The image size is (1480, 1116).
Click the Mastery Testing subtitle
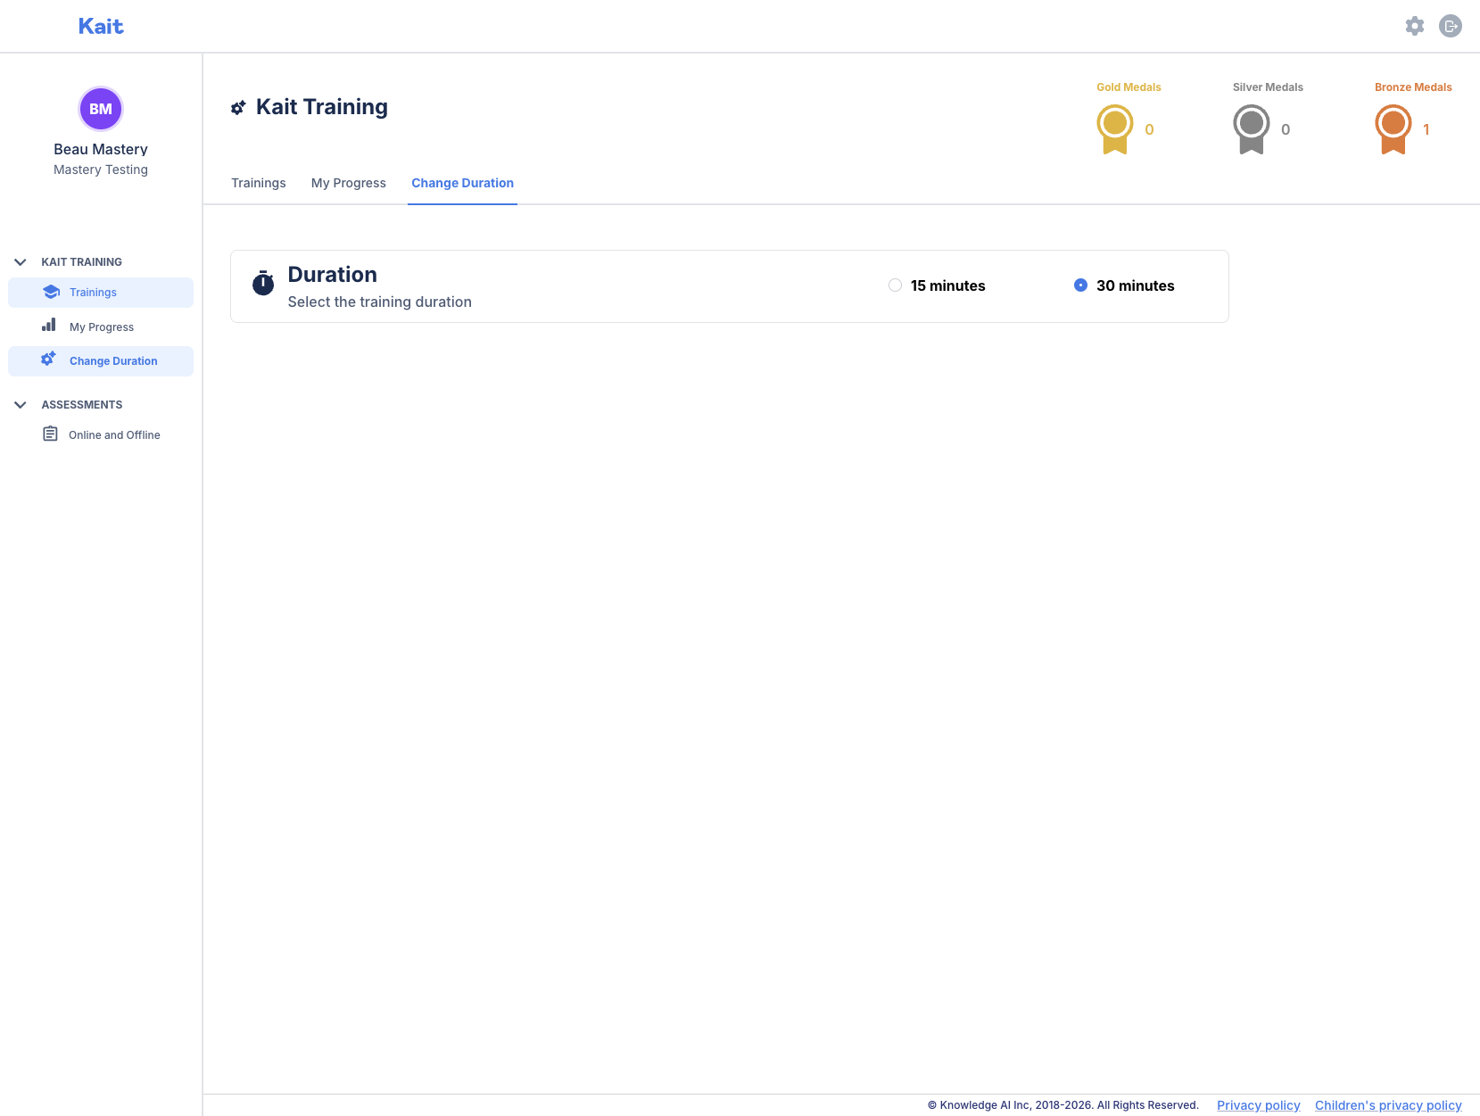101,169
